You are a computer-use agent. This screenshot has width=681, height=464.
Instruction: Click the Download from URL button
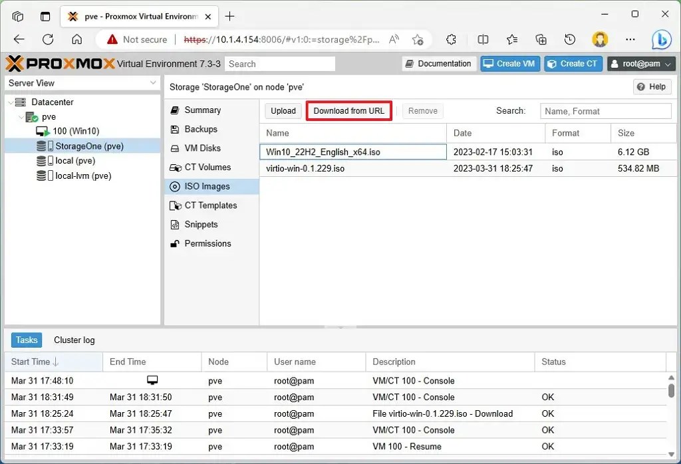(x=348, y=110)
